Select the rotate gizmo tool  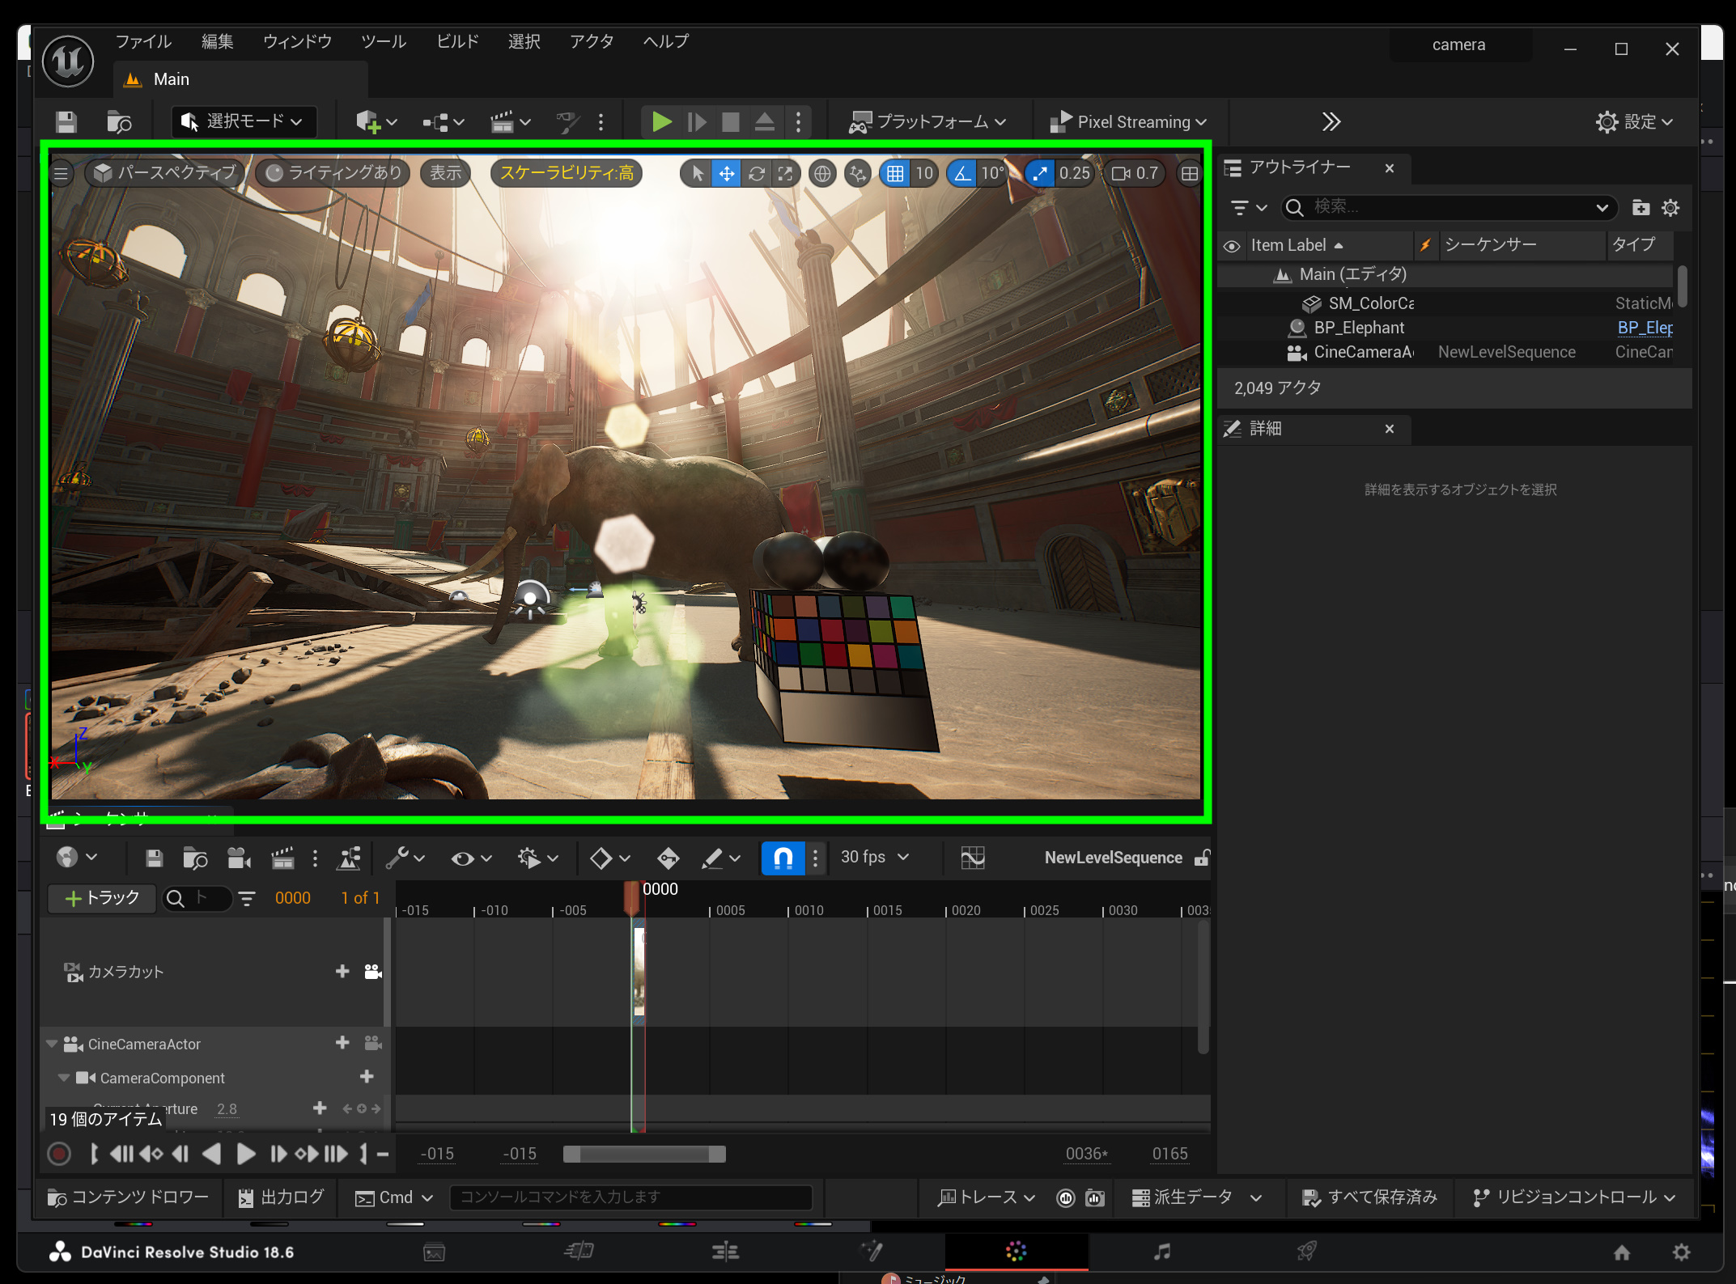coord(756,173)
